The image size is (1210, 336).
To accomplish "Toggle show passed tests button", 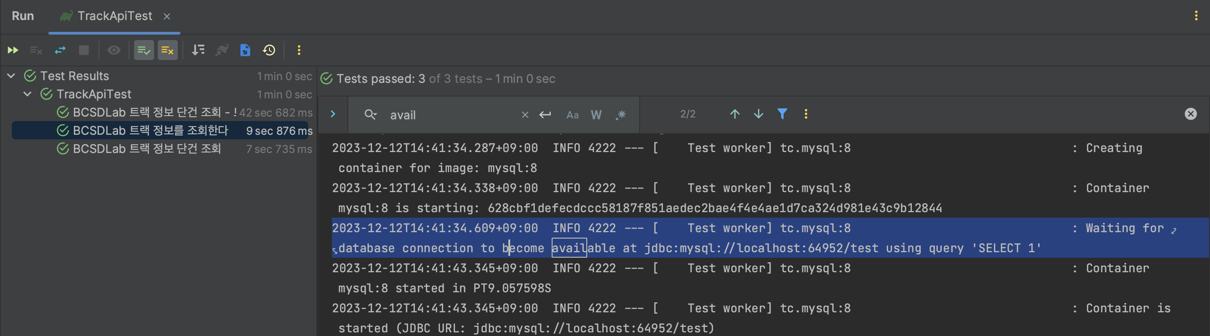I will tap(144, 50).
